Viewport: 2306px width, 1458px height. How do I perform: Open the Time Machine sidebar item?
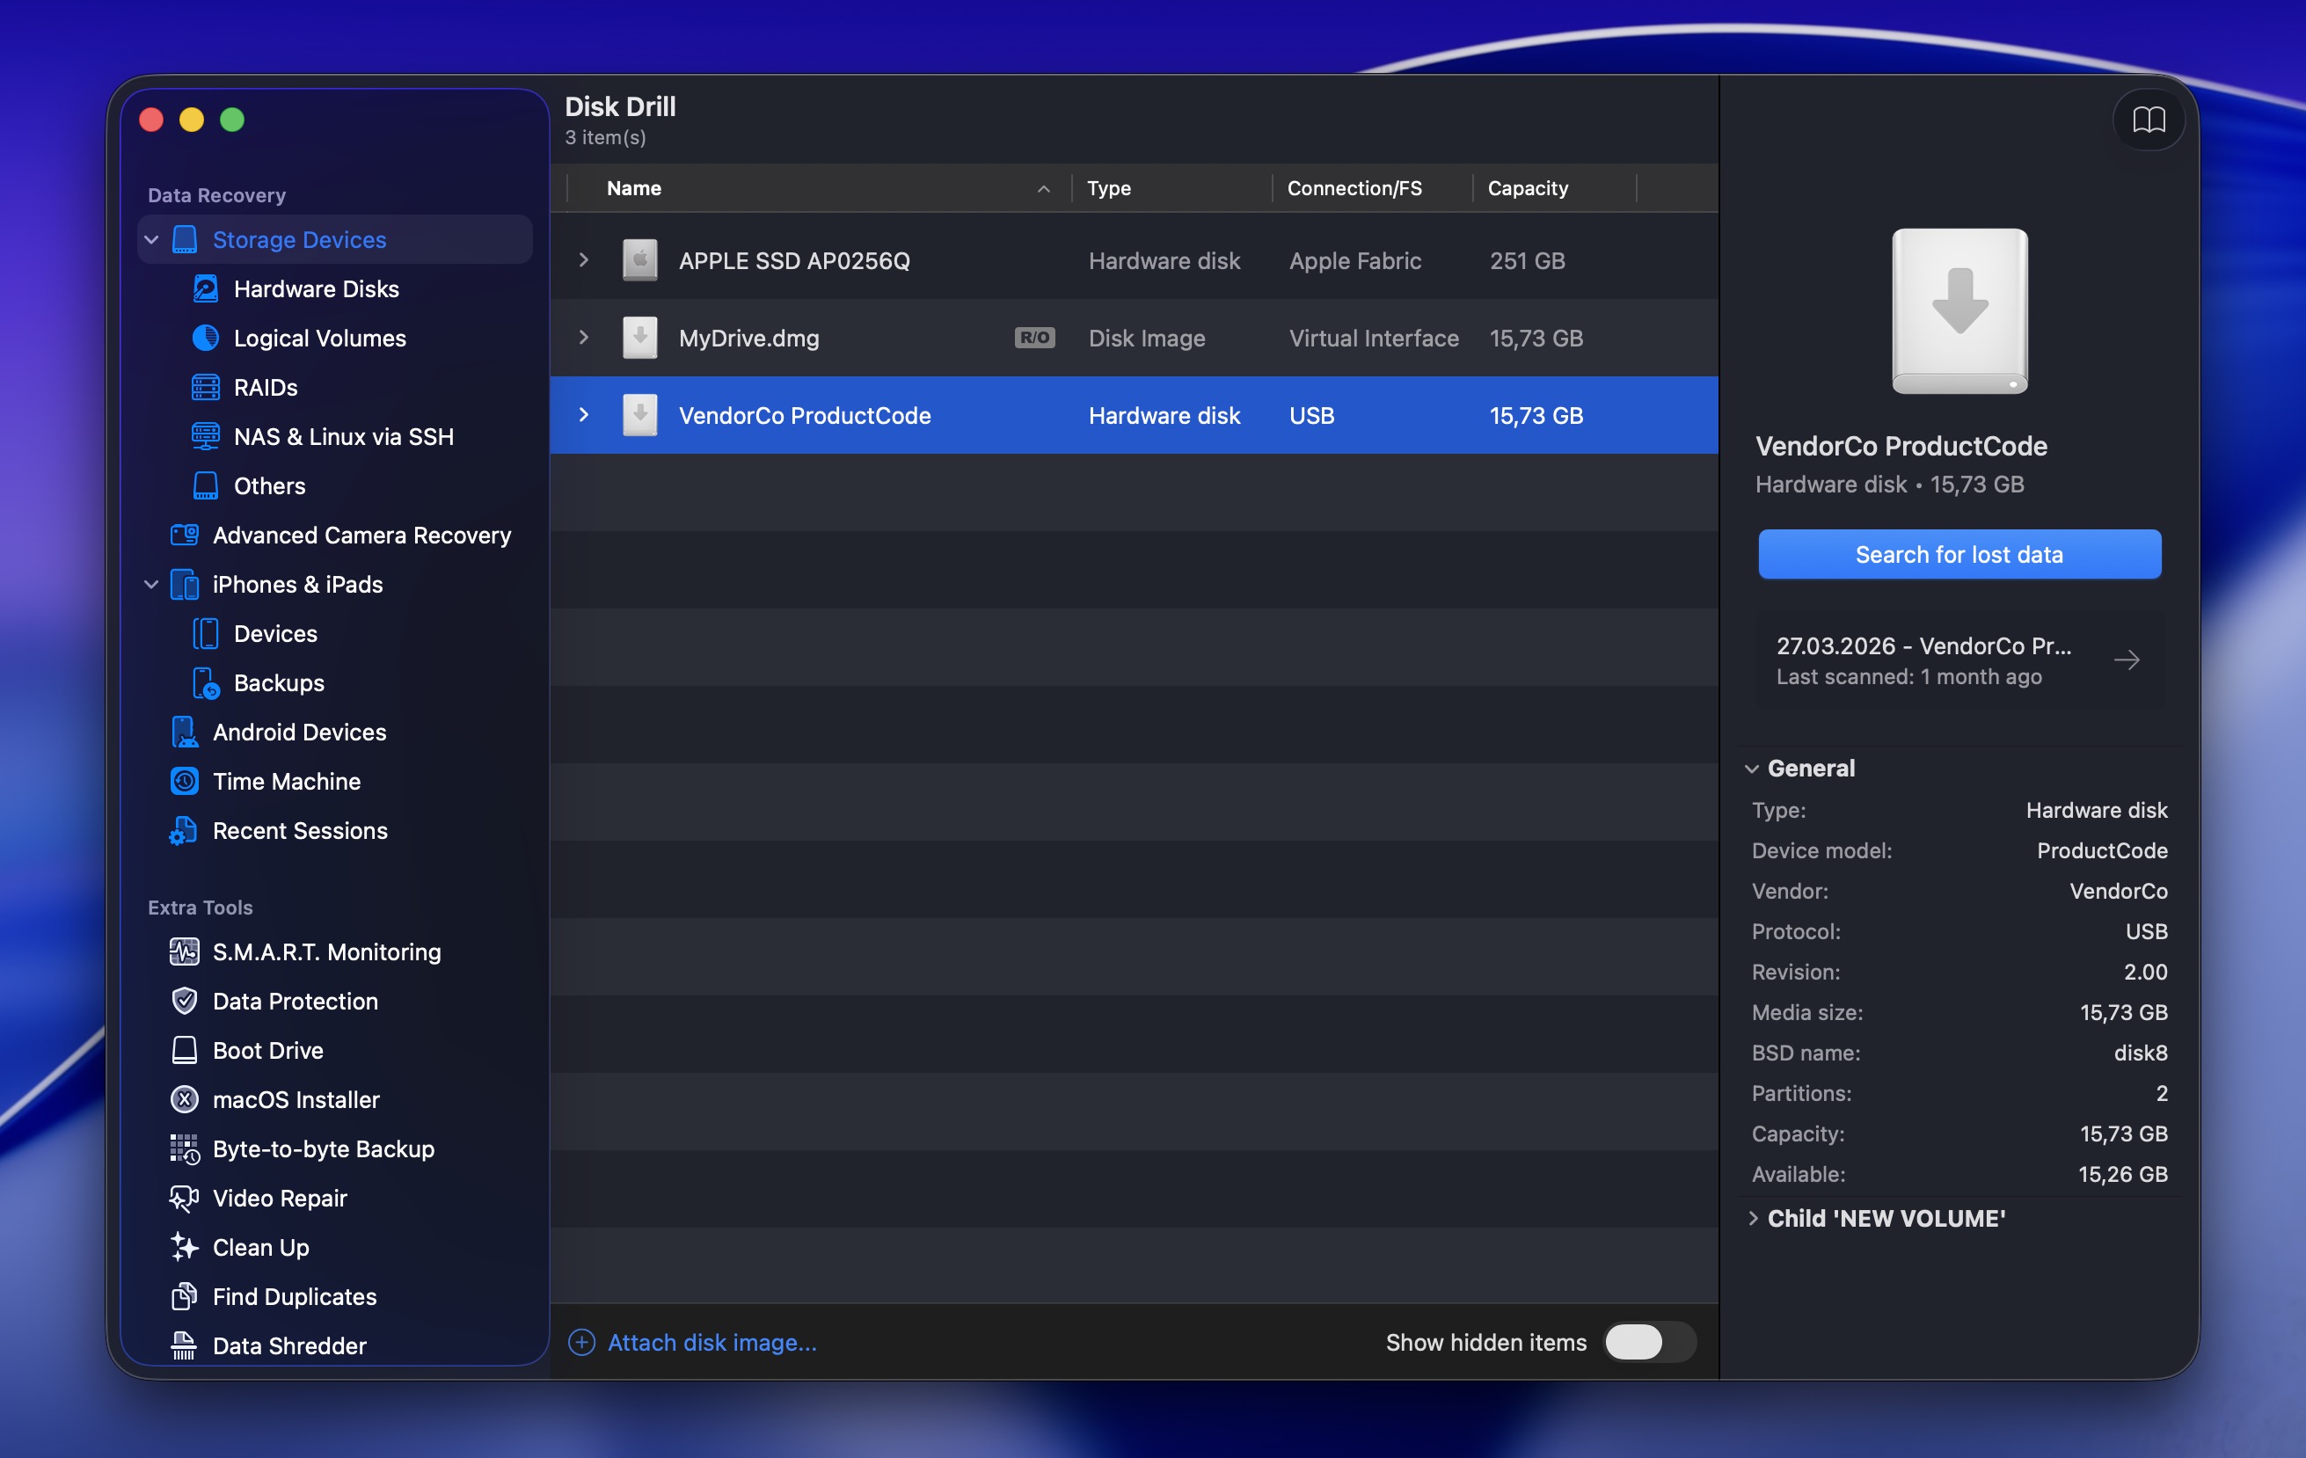click(287, 781)
